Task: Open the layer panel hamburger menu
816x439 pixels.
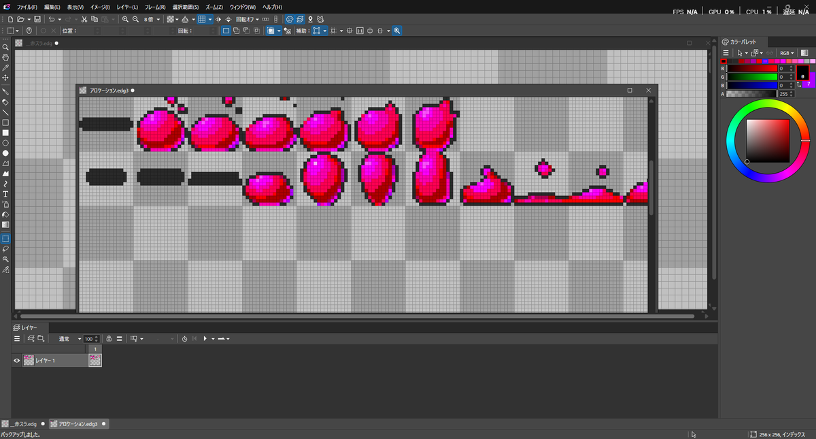Action: [17, 338]
